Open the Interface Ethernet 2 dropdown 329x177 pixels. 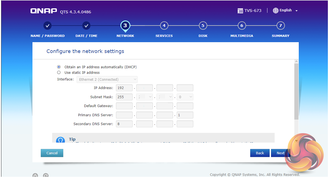pos(107,80)
